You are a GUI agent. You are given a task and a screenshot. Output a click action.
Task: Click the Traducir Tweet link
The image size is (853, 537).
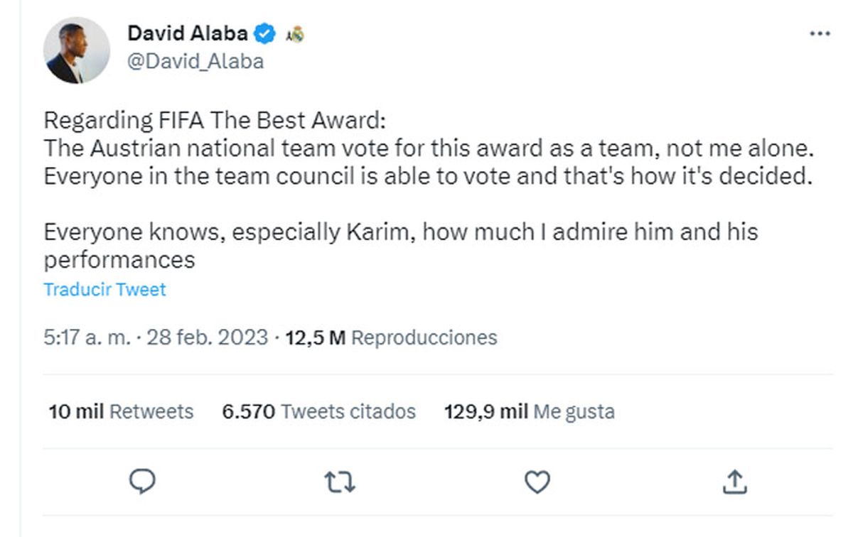[104, 290]
